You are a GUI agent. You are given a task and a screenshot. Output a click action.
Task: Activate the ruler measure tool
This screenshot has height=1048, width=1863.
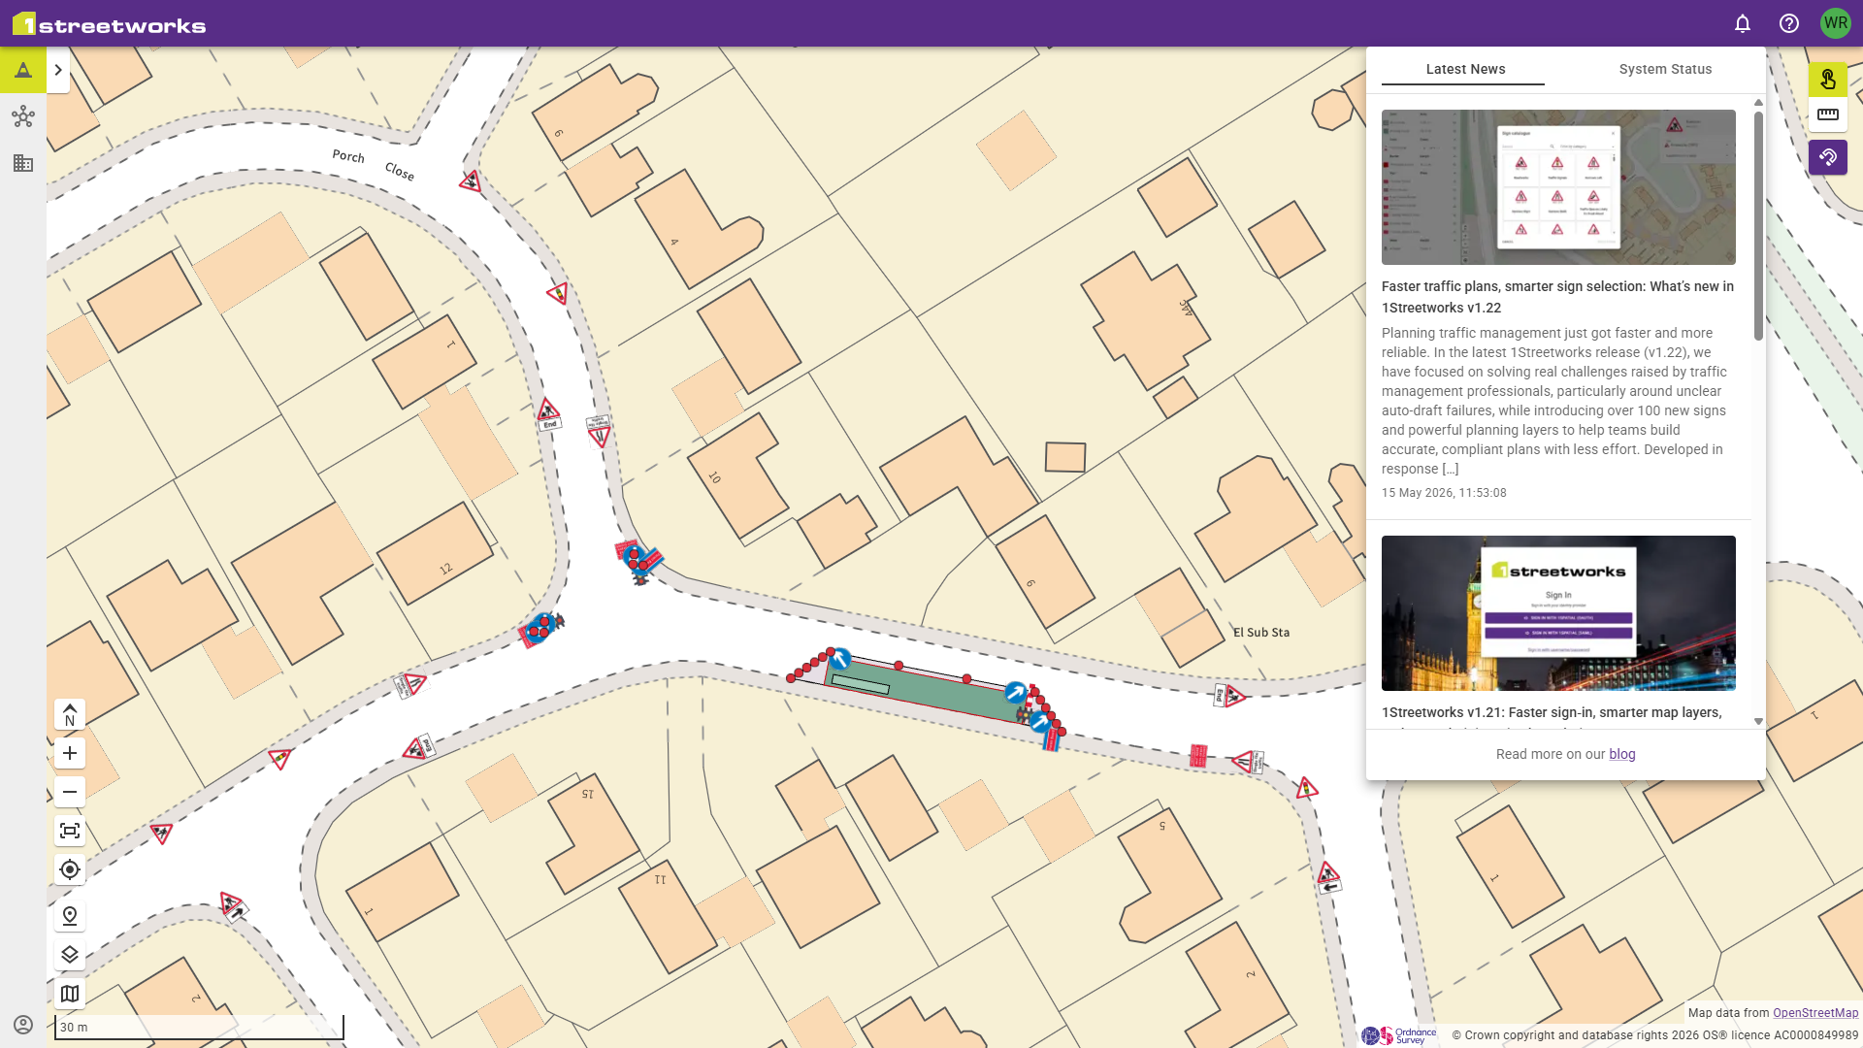[1828, 115]
